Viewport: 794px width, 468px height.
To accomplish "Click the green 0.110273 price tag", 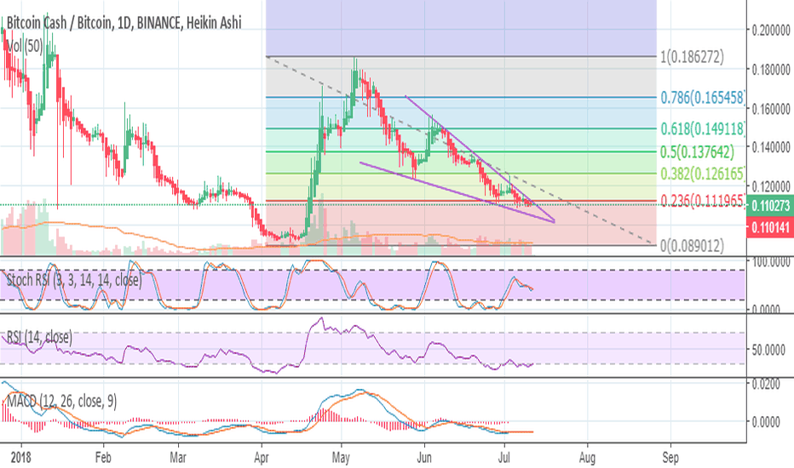I will (770, 206).
